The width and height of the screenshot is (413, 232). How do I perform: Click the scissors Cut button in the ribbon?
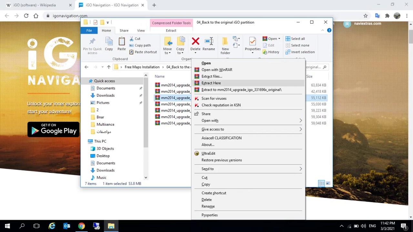click(x=135, y=39)
